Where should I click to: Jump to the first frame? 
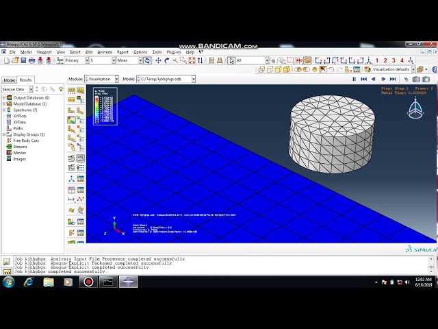point(363,80)
